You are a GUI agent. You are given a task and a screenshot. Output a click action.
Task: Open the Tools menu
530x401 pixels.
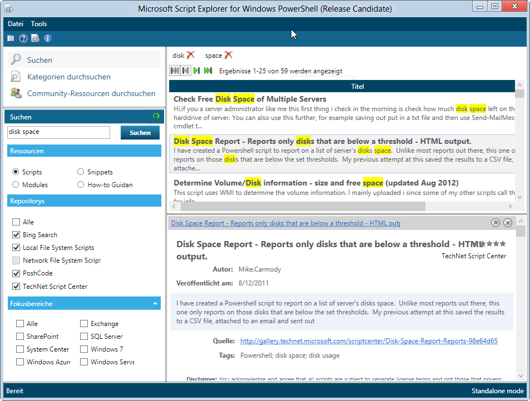click(39, 24)
